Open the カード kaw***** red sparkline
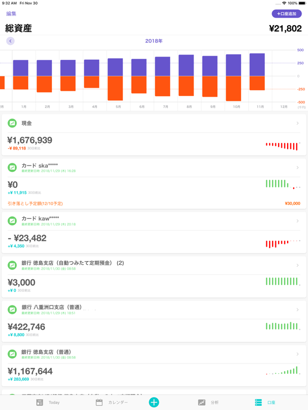 pos(283,243)
